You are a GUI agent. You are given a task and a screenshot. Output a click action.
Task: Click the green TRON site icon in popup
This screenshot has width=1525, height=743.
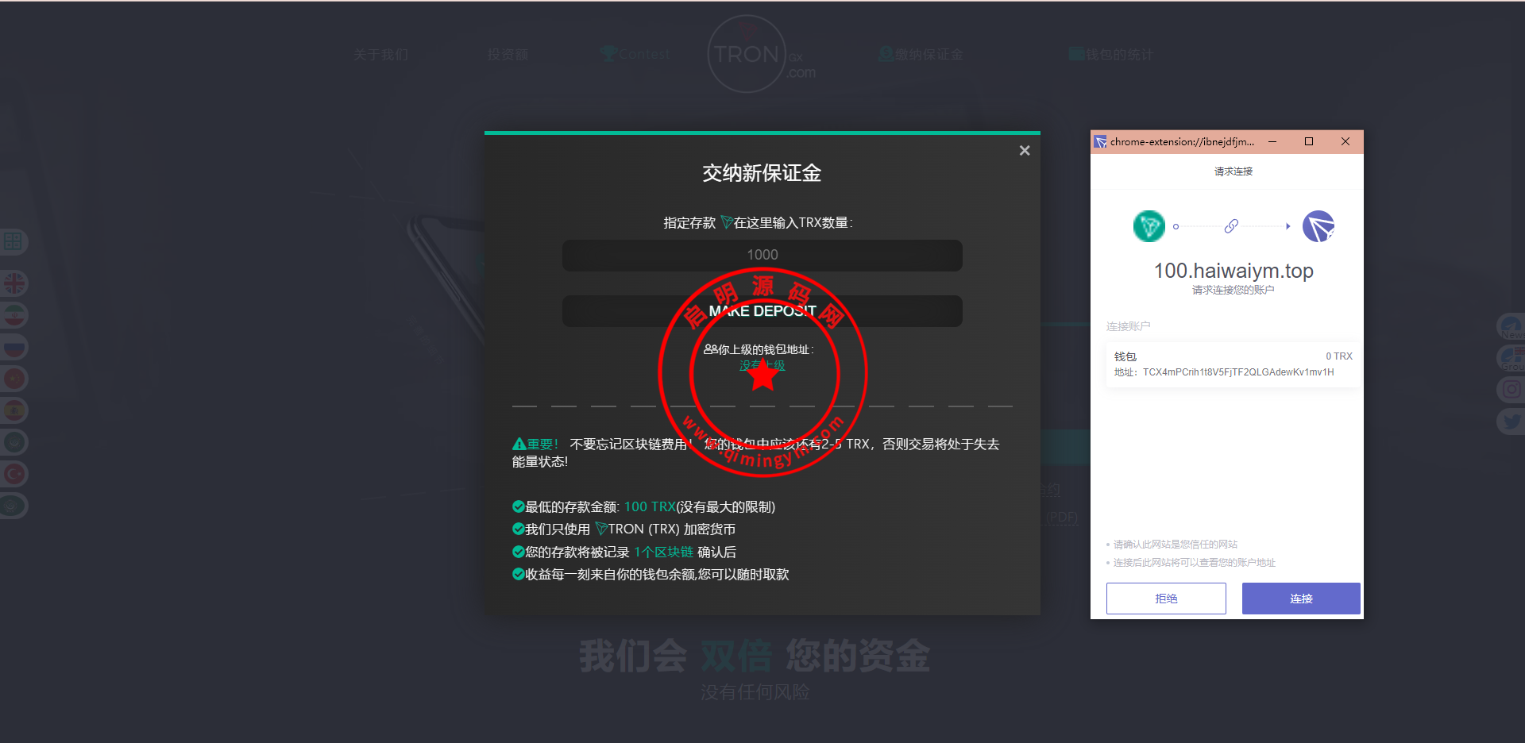[x=1149, y=226]
